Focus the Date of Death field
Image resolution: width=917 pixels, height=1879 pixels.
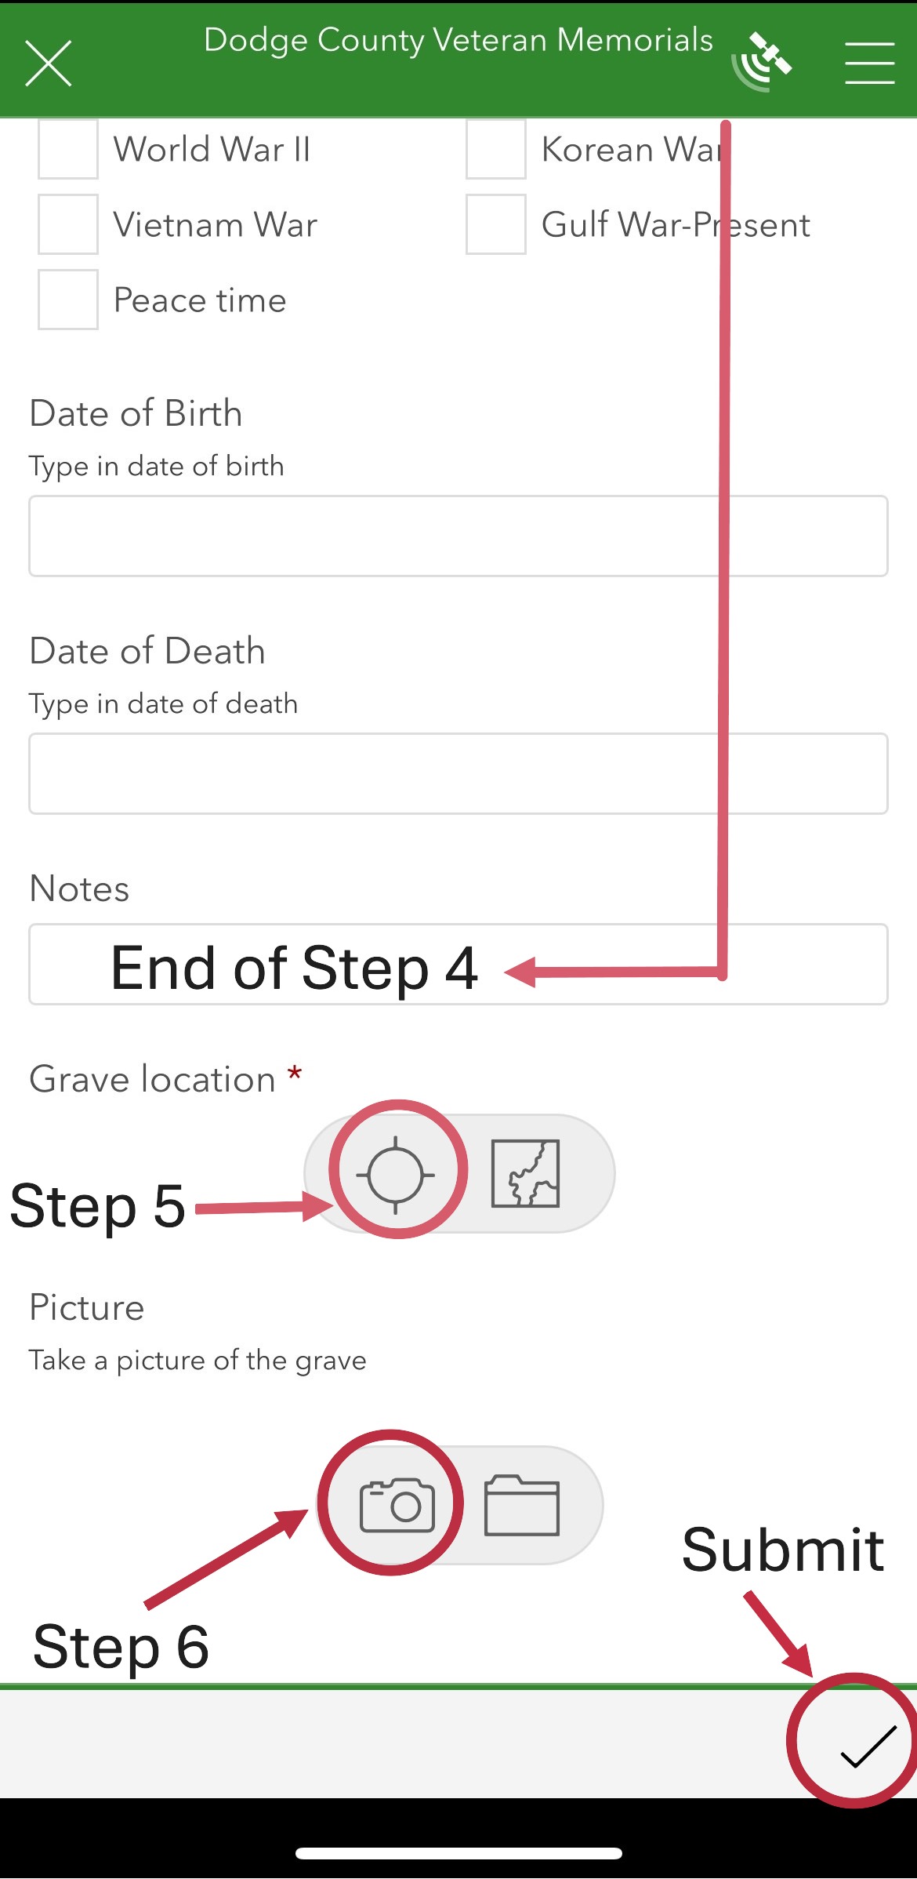click(x=458, y=774)
